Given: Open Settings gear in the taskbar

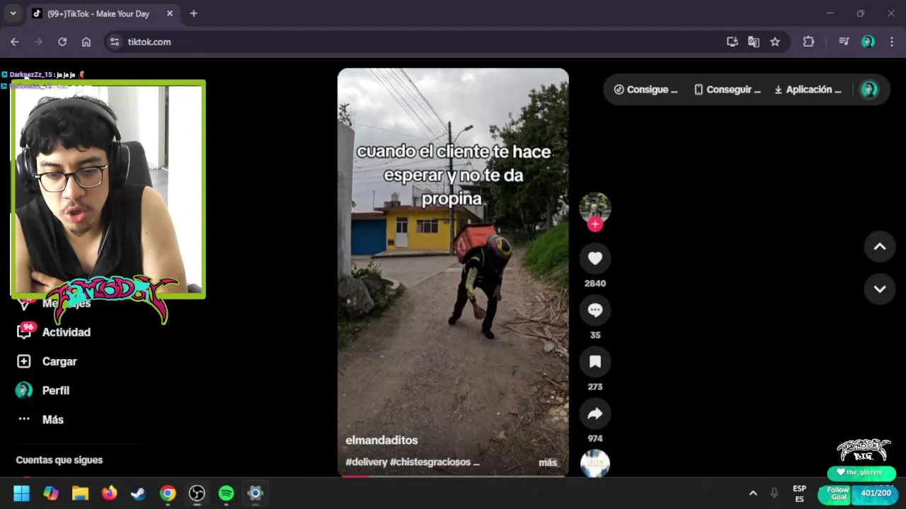Looking at the screenshot, I should tap(256, 493).
